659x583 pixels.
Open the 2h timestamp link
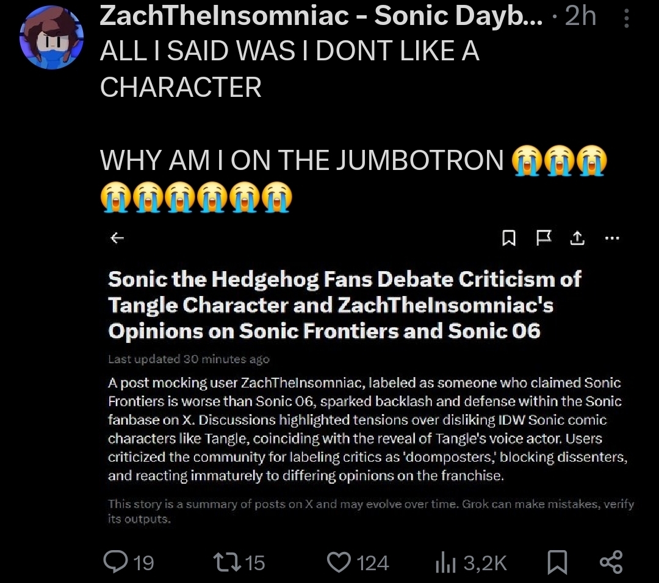tap(581, 16)
